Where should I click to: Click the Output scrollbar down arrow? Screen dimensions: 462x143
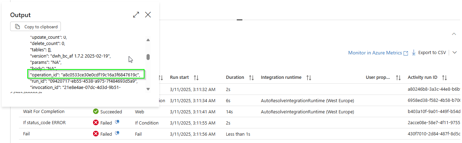[148, 89]
